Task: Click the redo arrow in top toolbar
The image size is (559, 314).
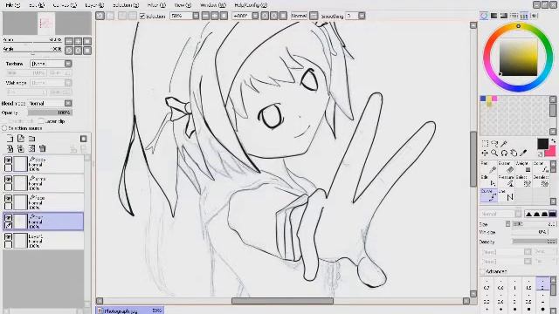Action: (x=110, y=16)
